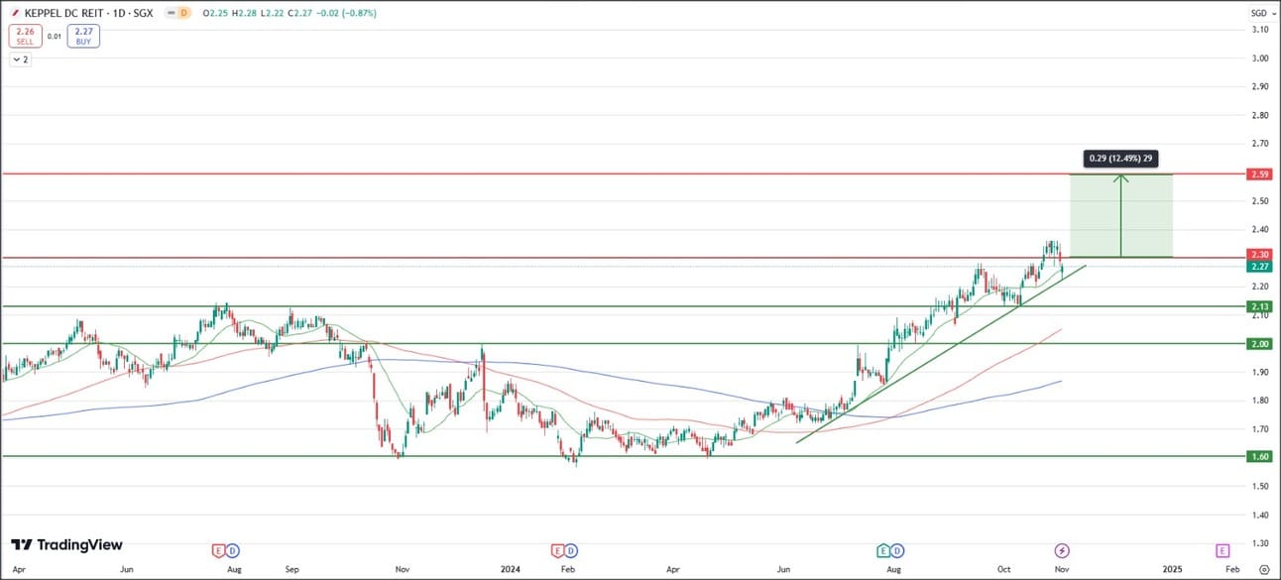This screenshot has height=580, width=1281.
Task: Click the green E earnings marker
Action: (x=883, y=550)
